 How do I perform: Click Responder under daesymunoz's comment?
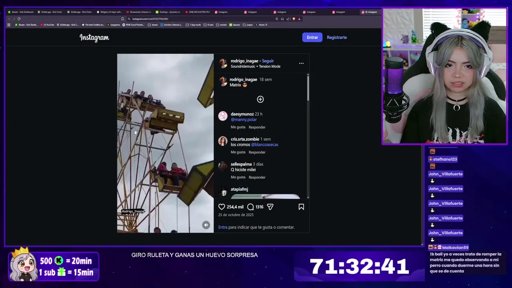click(x=257, y=127)
